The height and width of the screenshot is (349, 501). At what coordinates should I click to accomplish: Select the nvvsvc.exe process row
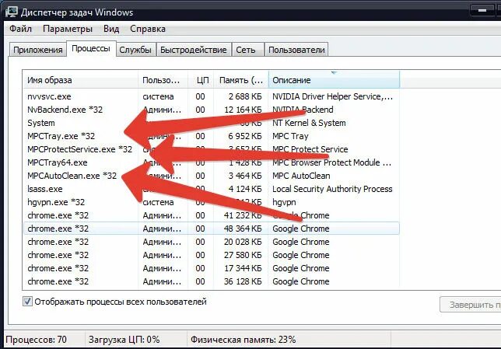(x=211, y=96)
